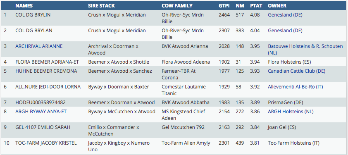Open Allevementi Al-Be-Ro (IT) owner link
This screenshot has width=348, height=155.
click(x=296, y=87)
